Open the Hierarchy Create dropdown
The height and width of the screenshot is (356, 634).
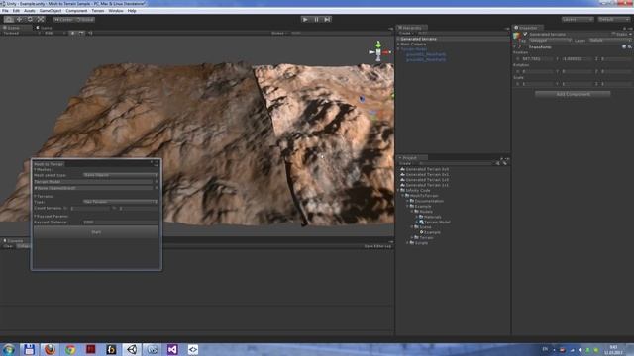[x=405, y=33]
